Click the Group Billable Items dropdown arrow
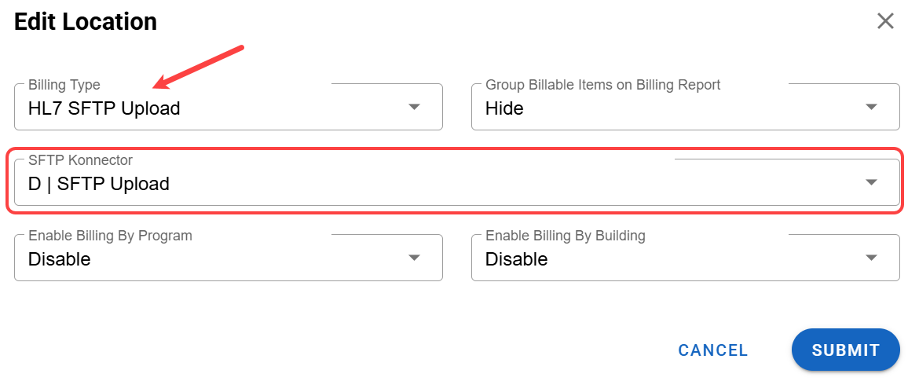 (871, 107)
